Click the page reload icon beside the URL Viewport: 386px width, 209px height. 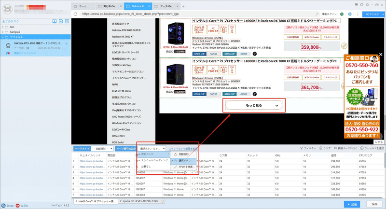(75, 14)
